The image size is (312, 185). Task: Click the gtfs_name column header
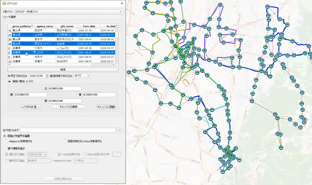[67, 26]
